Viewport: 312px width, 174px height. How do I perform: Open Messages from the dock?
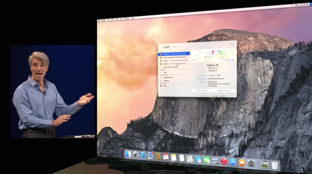click(x=198, y=159)
